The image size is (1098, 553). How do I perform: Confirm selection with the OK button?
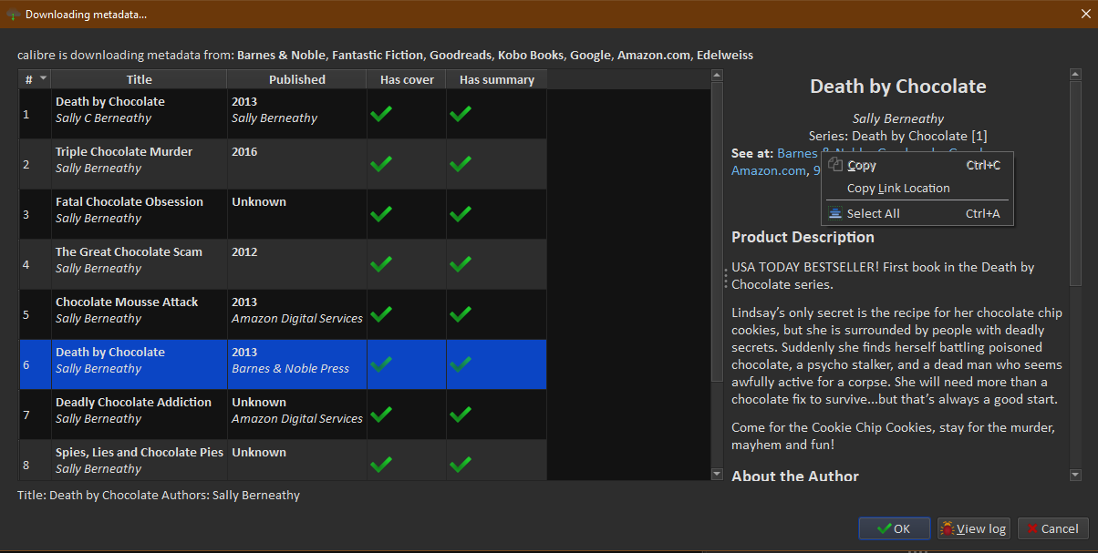click(x=894, y=528)
